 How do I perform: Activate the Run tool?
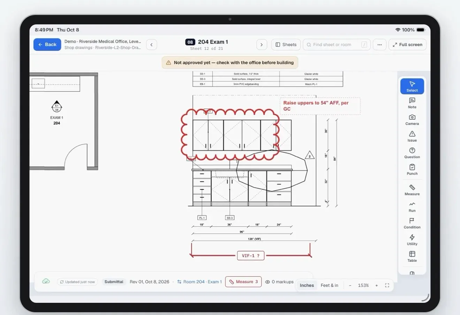click(412, 207)
